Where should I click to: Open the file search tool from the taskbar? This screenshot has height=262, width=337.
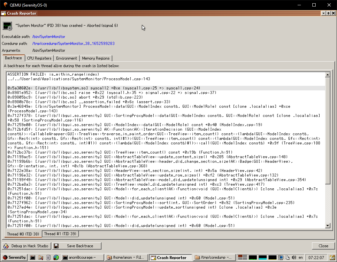click(x=40, y=258)
